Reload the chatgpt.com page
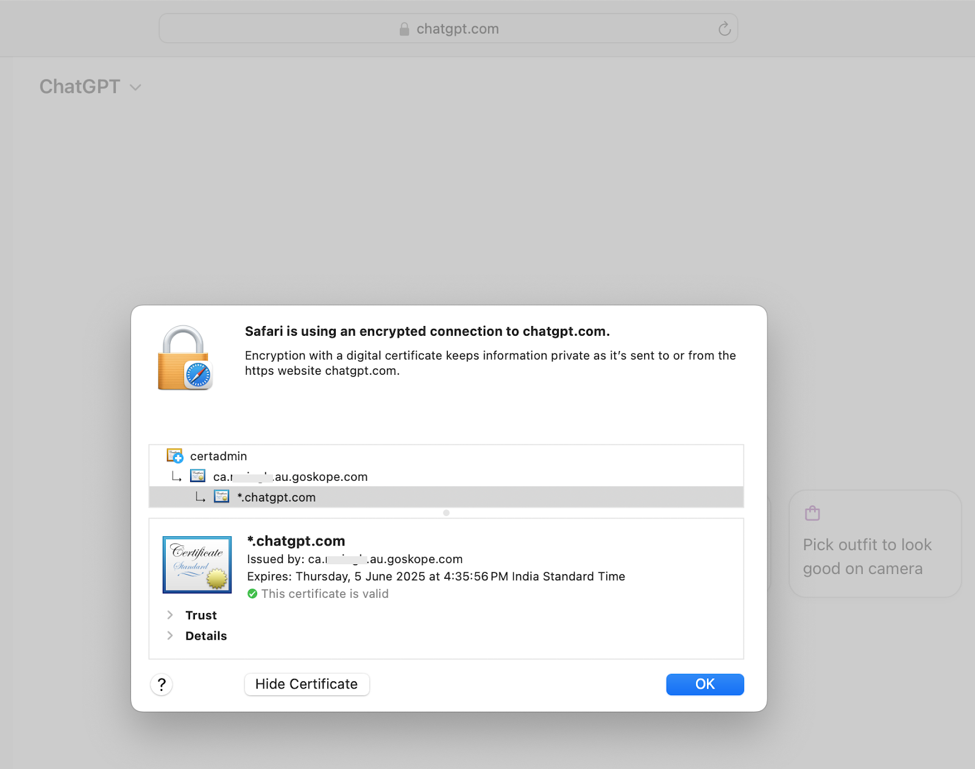975x769 pixels. point(724,29)
